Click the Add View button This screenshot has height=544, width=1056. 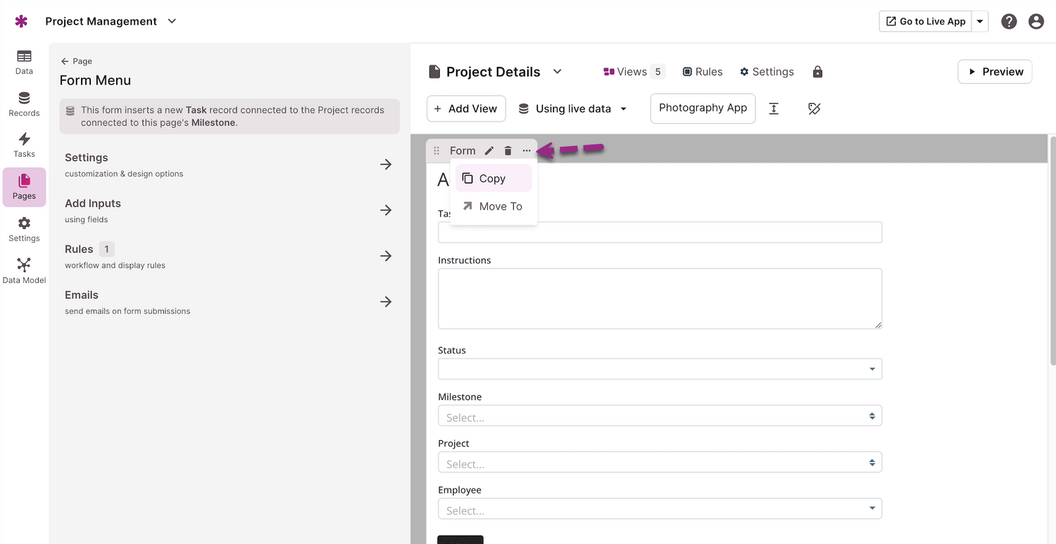pos(466,108)
